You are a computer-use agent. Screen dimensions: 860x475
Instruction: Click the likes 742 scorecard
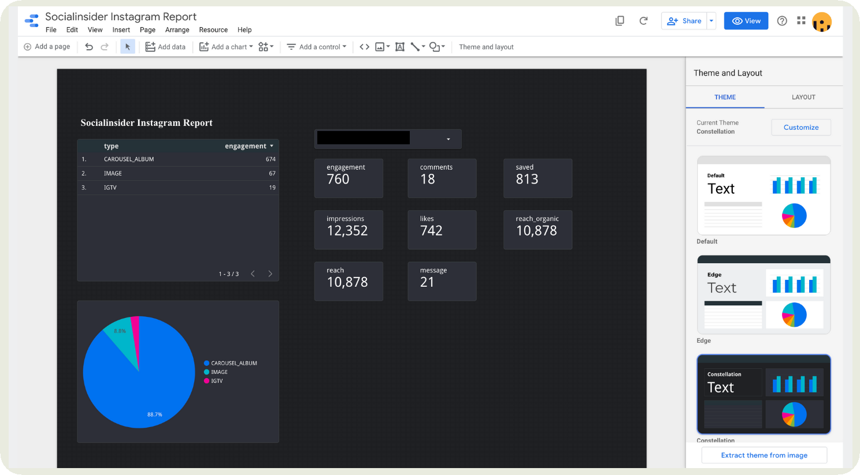[x=442, y=230]
